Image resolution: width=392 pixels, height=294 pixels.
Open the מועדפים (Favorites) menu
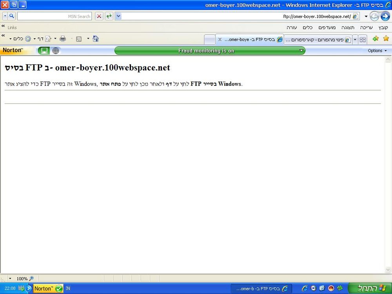pyautogui.click(x=327, y=27)
